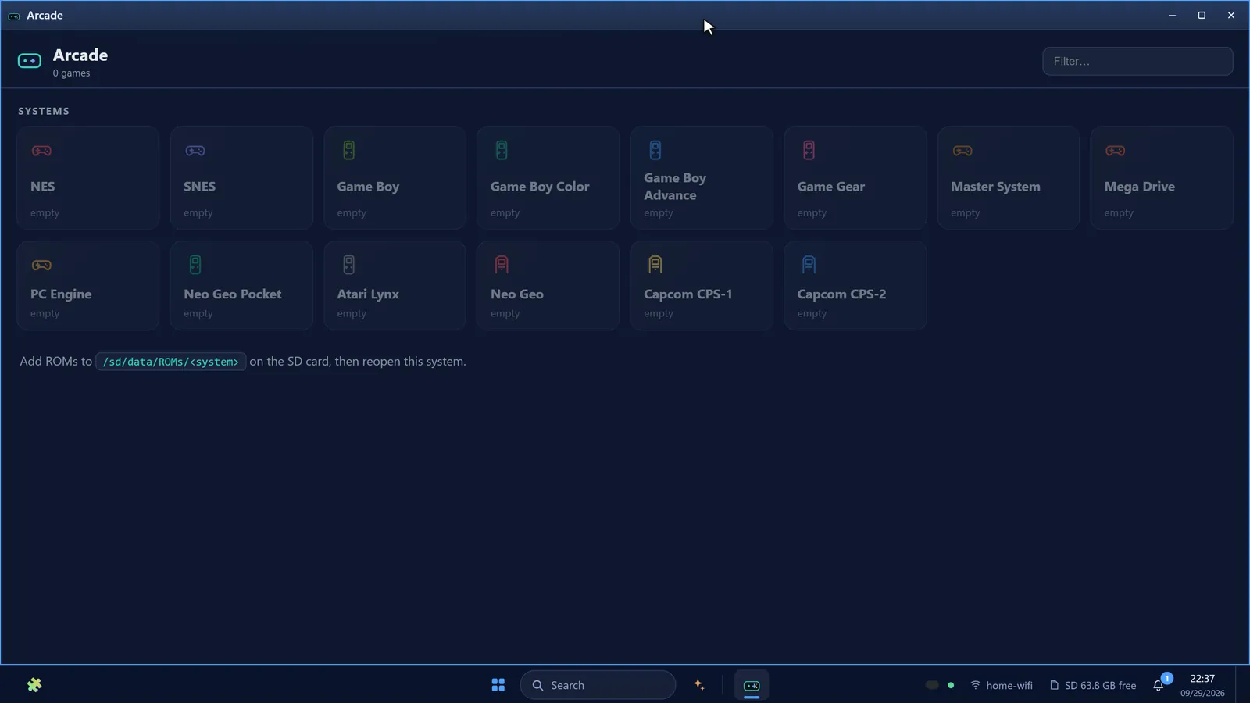Open the notification bell
Image resolution: width=1250 pixels, height=703 pixels.
tap(1159, 685)
